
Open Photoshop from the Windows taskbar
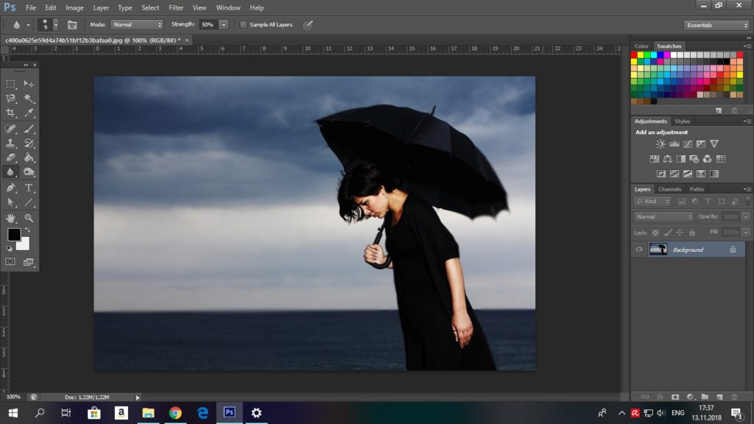pyautogui.click(x=230, y=412)
